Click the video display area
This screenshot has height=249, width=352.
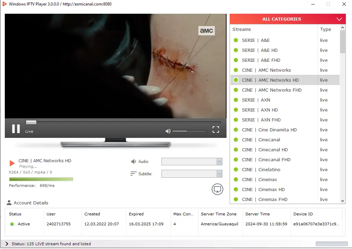click(116, 66)
